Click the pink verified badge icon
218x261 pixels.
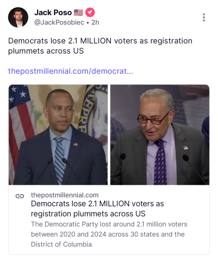point(90,13)
